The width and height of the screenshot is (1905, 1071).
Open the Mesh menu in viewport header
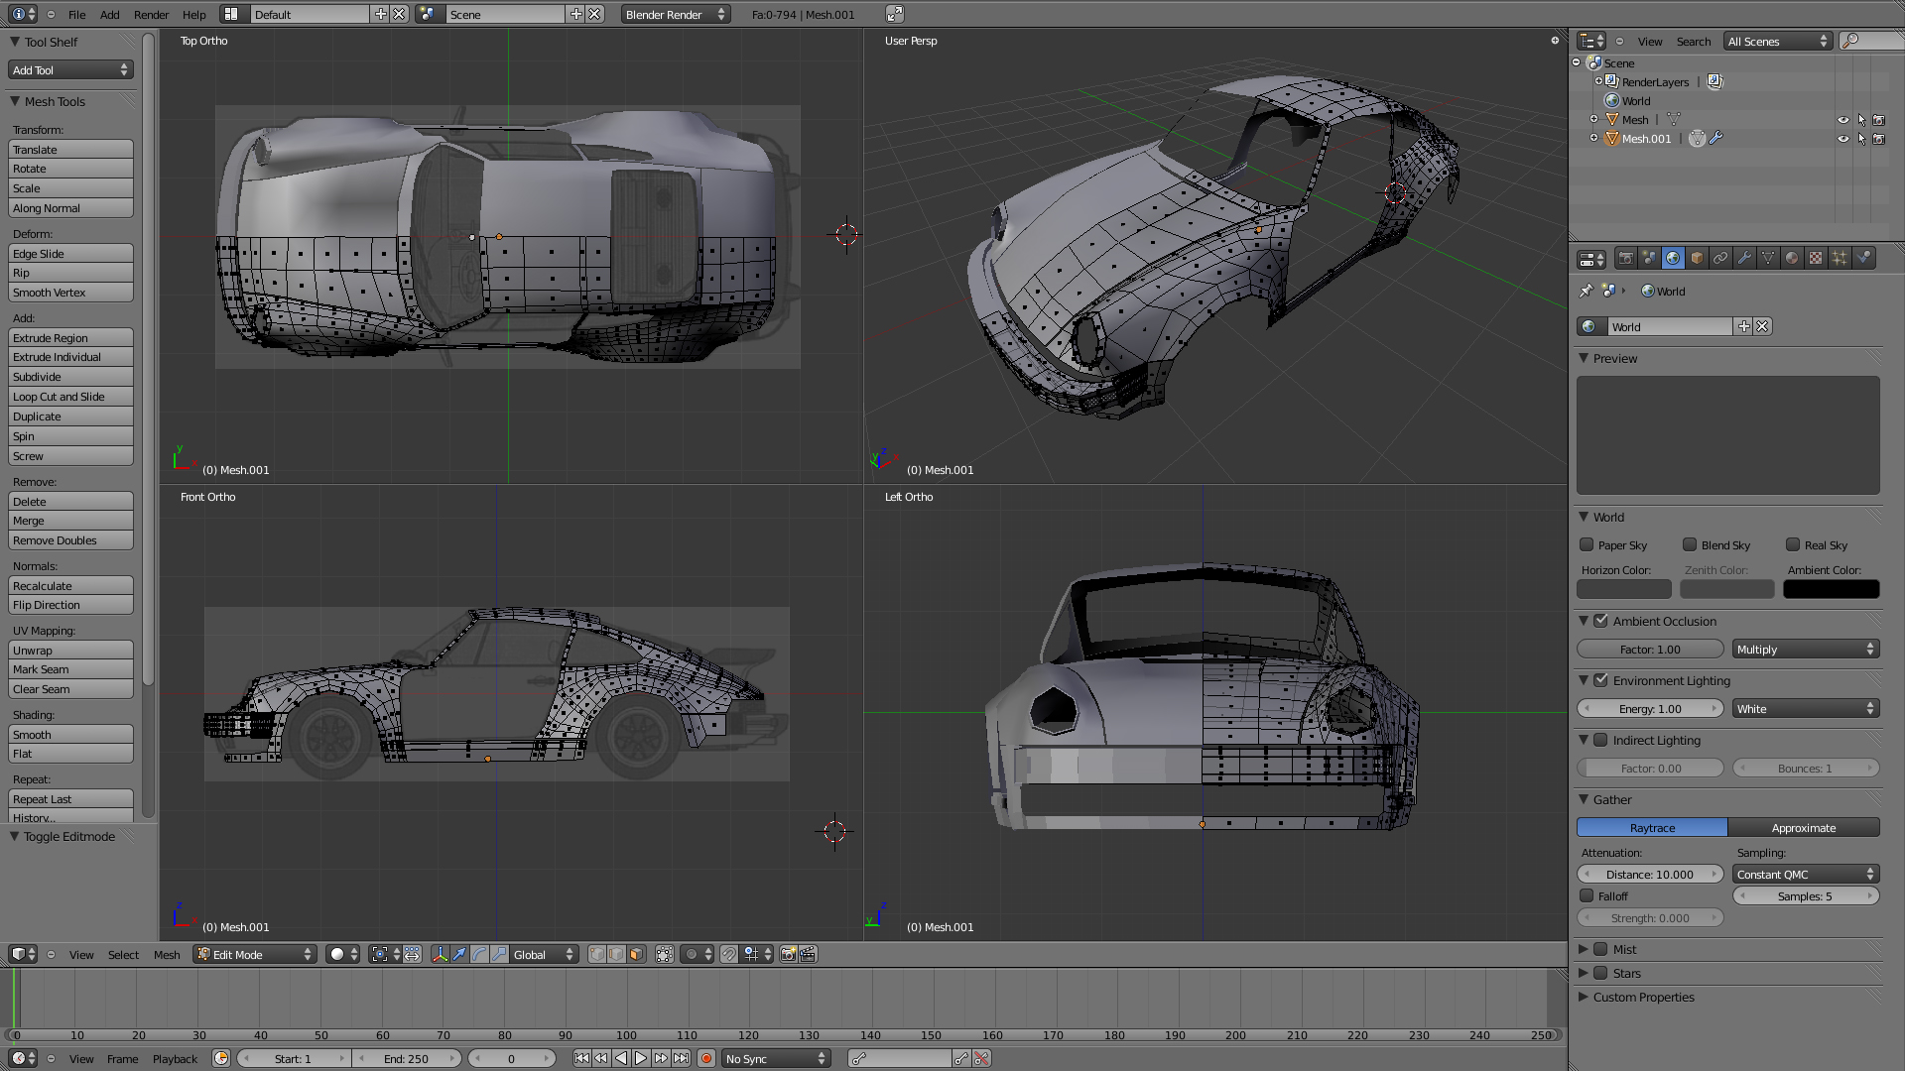click(167, 954)
